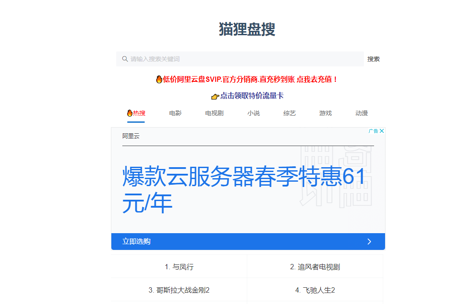Open the 阿里云 advertiser link

pyautogui.click(x=131, y=136)
